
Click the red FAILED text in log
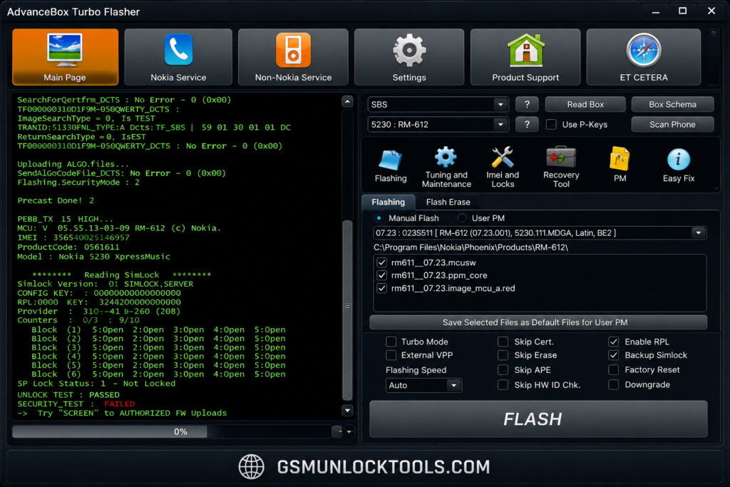[120, 404]
